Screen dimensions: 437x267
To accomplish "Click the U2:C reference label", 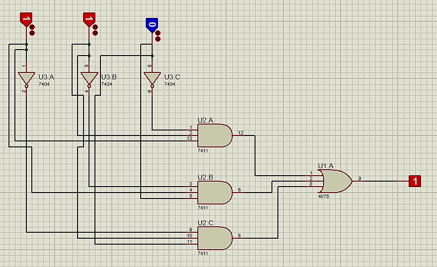I will click(205, 223).
